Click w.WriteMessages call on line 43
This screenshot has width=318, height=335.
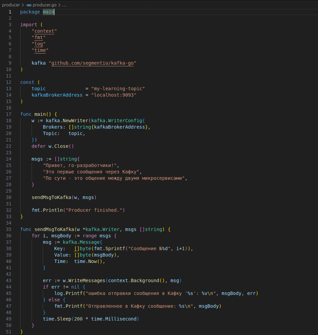pos(84,280)
